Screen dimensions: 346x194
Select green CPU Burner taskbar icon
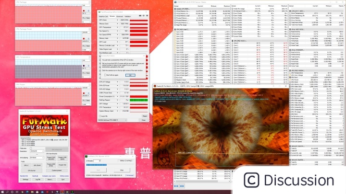72,192
